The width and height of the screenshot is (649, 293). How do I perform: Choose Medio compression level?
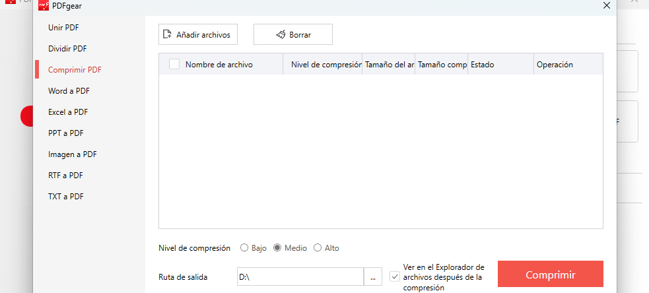click(277, 248)
